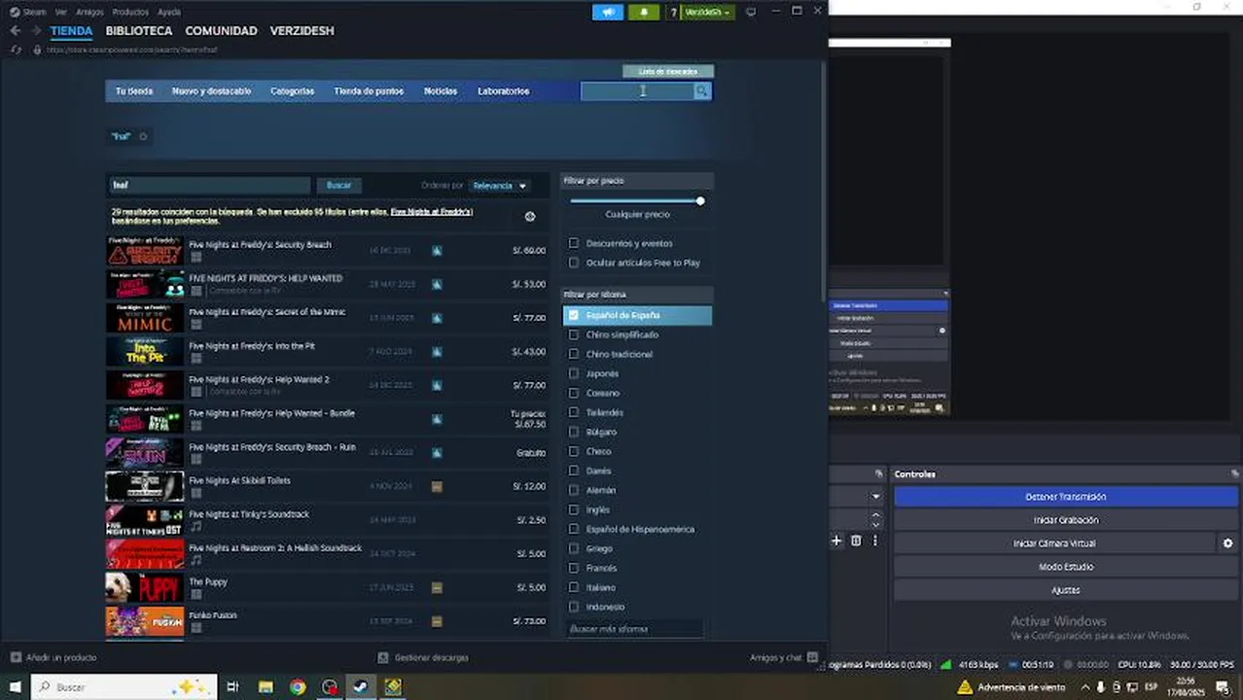Click Modo Estudio in OBS
The height and width of the screenshot is (700, 1243).
click(x=1065, y=567)
